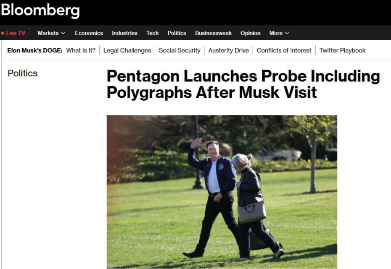Open Conflicts of Interest link
The width and height of the screenshot is (391, 269).
(x=284, y=50)
